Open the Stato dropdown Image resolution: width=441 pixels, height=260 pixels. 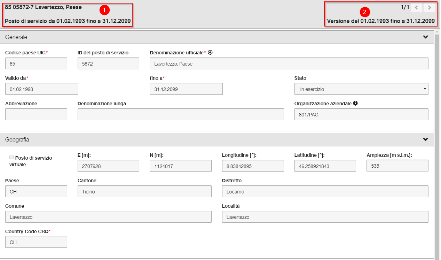[361, 89]
